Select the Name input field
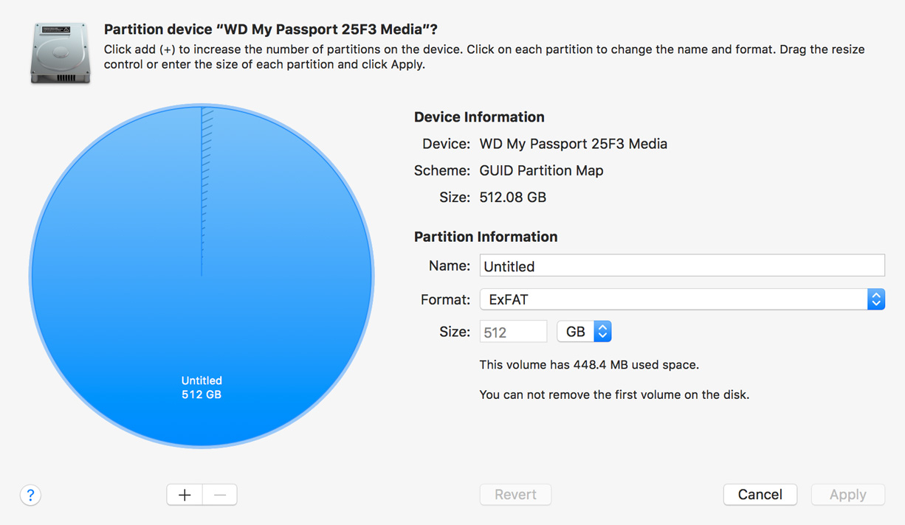This screenshot has width=905, height=525. pyautogui.click(x=679, y=265)
